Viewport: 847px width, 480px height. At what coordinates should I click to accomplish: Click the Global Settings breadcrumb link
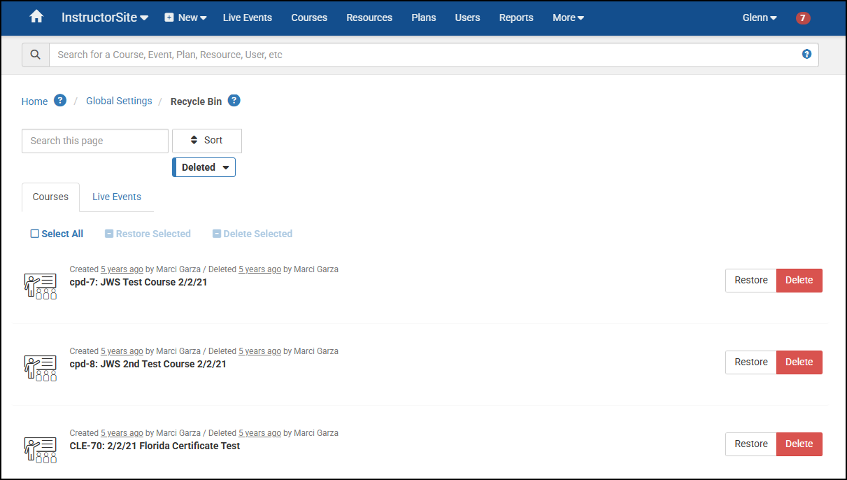click(x=119, y=101)
